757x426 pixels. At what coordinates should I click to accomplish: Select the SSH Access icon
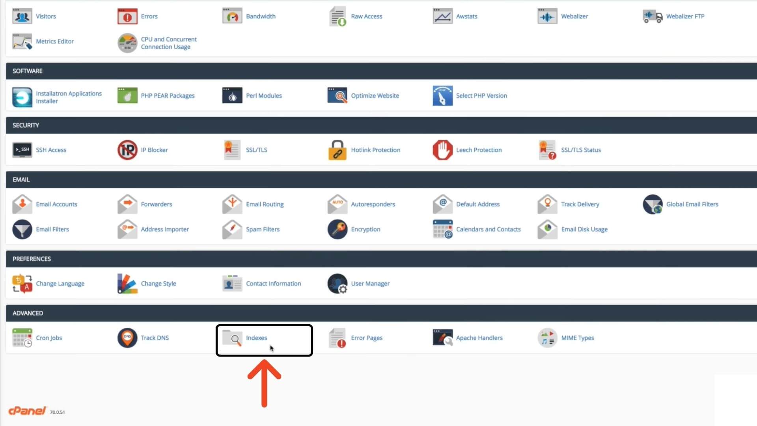click(22, 150)
